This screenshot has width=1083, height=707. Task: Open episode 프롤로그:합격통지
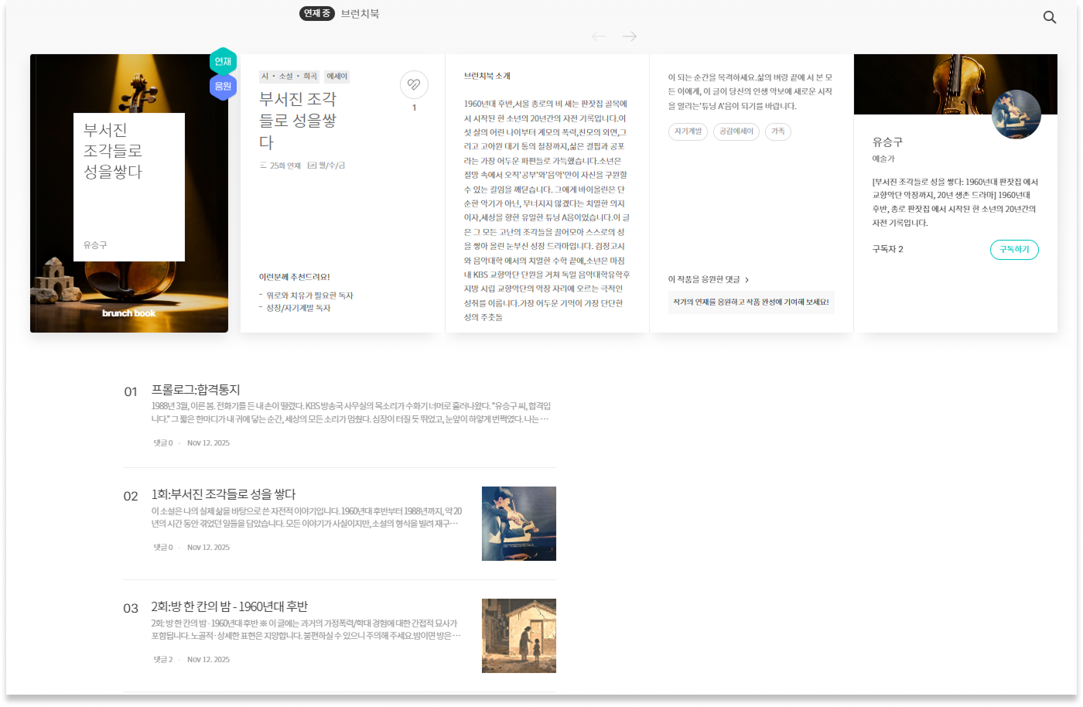[201, 390]
